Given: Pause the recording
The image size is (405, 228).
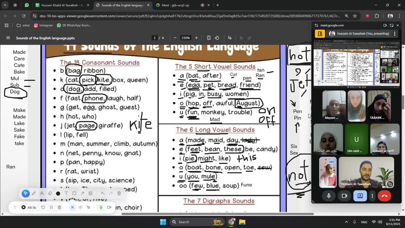Looking at the screenshot, I should [x=51, y=207].
